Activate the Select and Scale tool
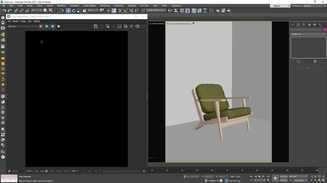Image resolution: width=327 pixels, height=183 pixels. [79, 11]
